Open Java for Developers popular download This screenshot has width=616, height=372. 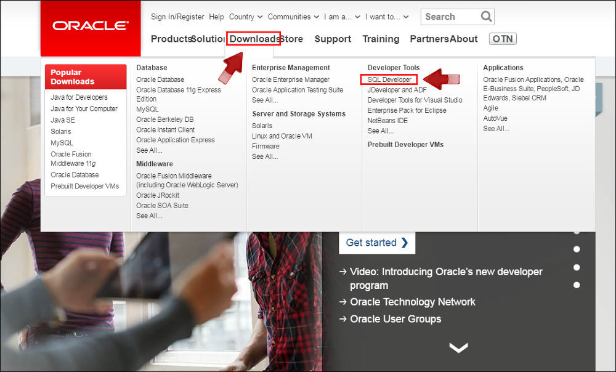(x=79, y=97)
